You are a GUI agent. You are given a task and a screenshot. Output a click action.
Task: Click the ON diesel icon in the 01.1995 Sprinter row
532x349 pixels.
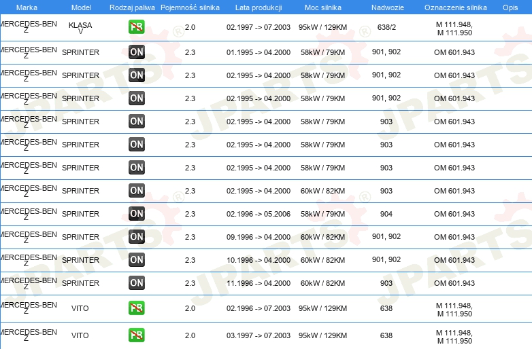(x=136, y=52)
